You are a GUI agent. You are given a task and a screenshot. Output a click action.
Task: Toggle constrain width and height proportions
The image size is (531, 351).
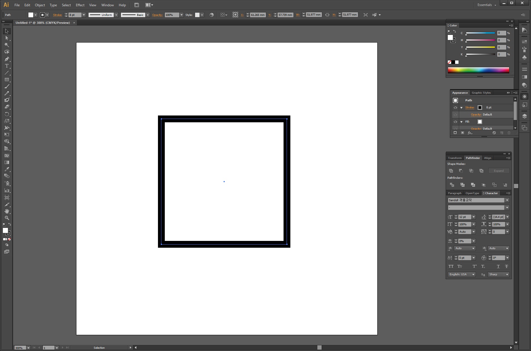[327, 15]
